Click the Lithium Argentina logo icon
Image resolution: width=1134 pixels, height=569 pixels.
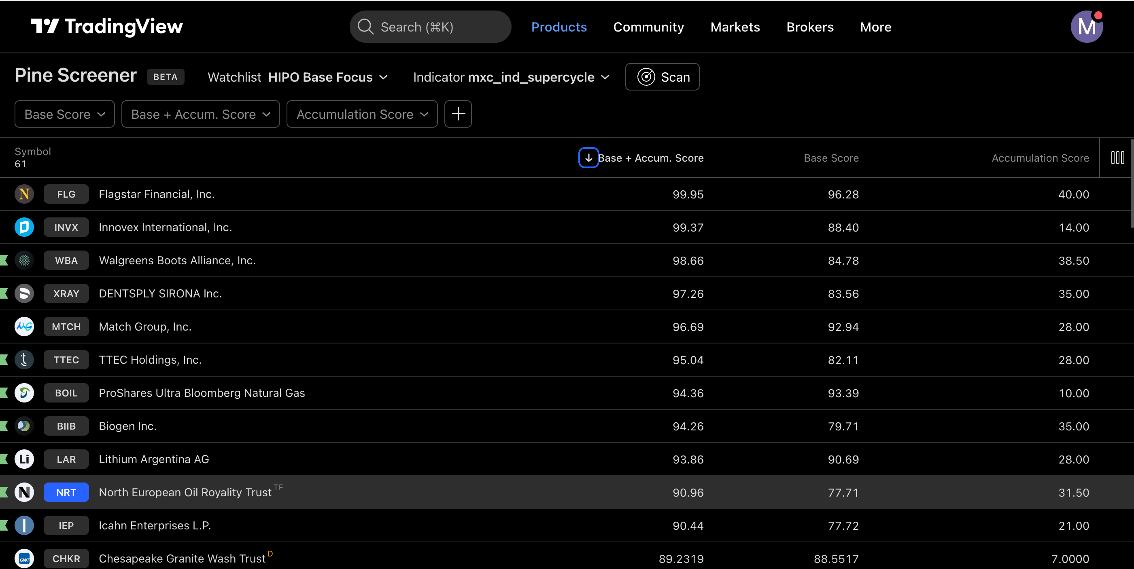point(24,459)
